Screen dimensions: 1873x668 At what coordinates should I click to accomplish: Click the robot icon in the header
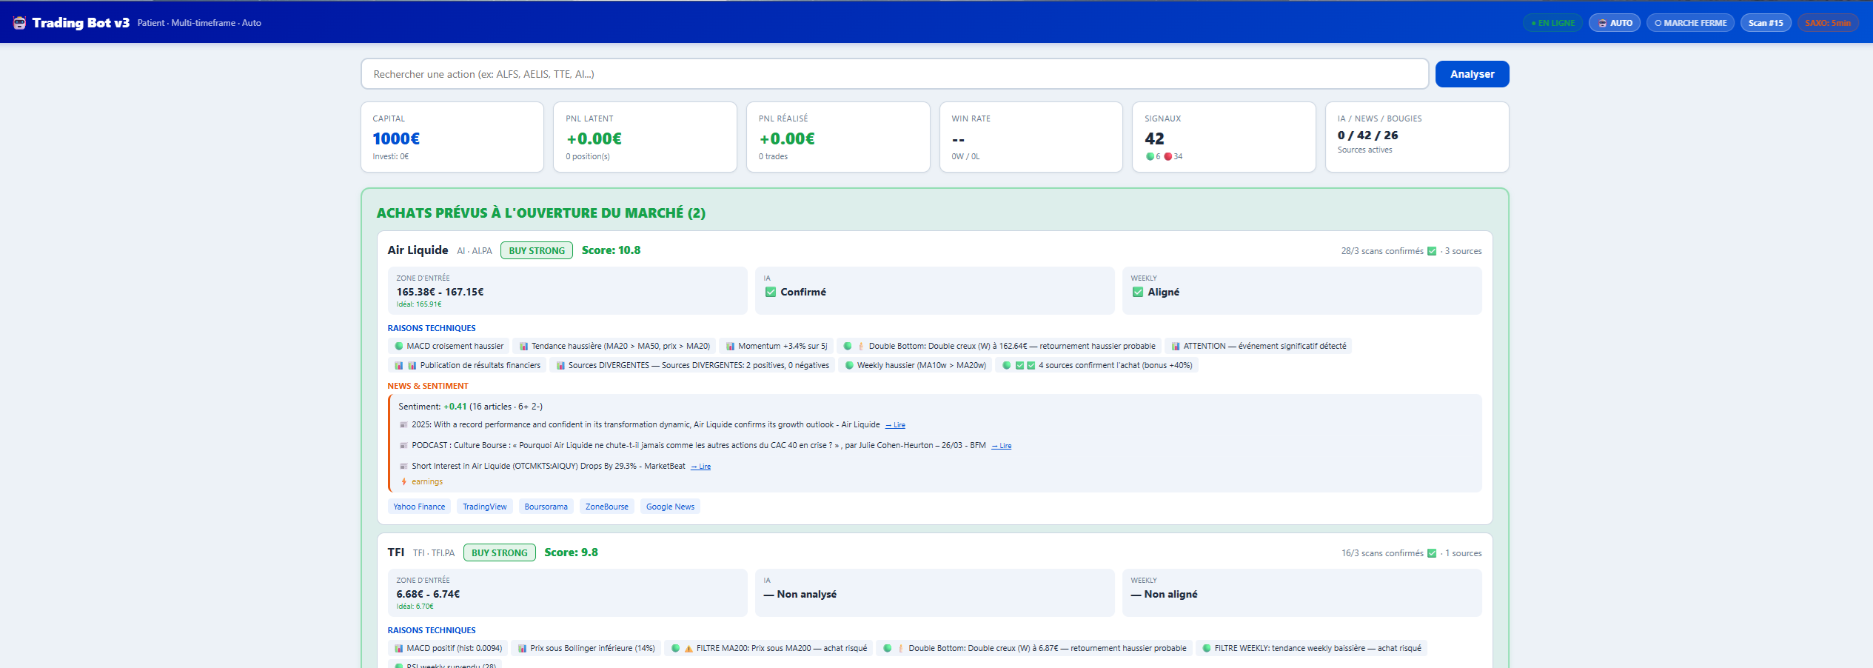pos(19,22)
